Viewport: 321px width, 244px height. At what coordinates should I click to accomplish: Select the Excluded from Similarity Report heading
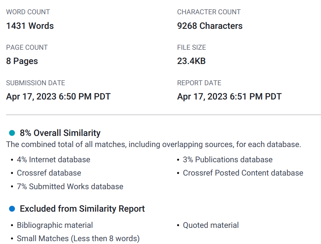click(82, 209)
